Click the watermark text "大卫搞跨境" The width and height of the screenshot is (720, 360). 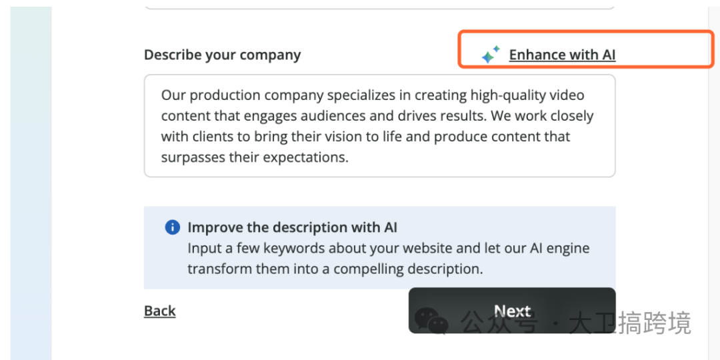(x=629, y=323)
